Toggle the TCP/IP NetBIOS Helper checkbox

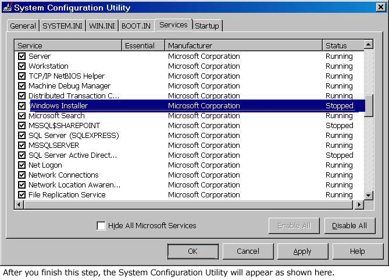22,76
